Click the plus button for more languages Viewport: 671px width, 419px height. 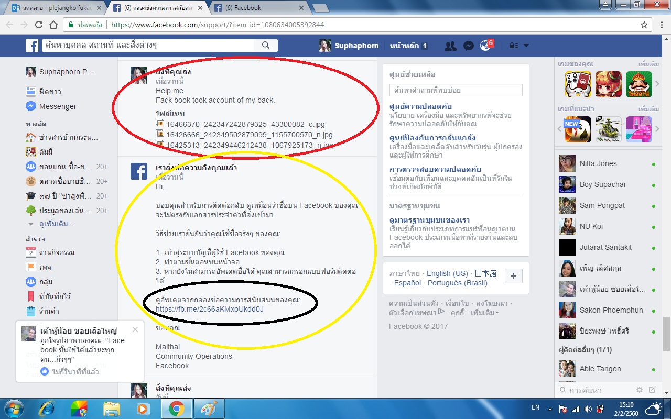(513, 276)
